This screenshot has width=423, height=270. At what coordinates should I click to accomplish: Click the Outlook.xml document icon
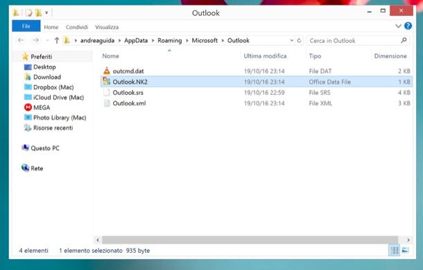point(107,103)
